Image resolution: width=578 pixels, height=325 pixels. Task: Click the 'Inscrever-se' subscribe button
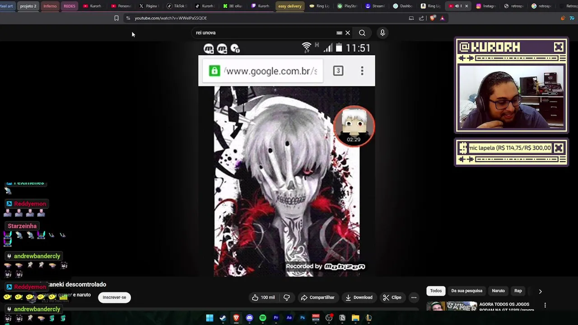coord(114,297)
